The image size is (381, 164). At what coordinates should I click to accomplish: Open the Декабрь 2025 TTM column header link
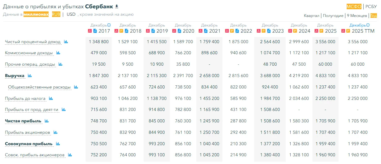(x=357, y=25)
